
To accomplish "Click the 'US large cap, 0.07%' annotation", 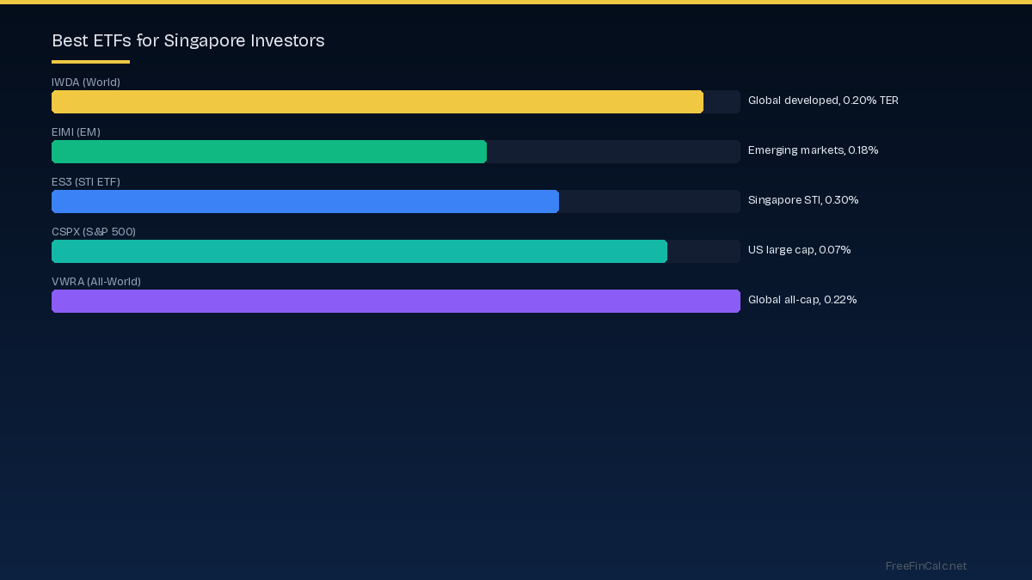I will (x=800, y=250).
